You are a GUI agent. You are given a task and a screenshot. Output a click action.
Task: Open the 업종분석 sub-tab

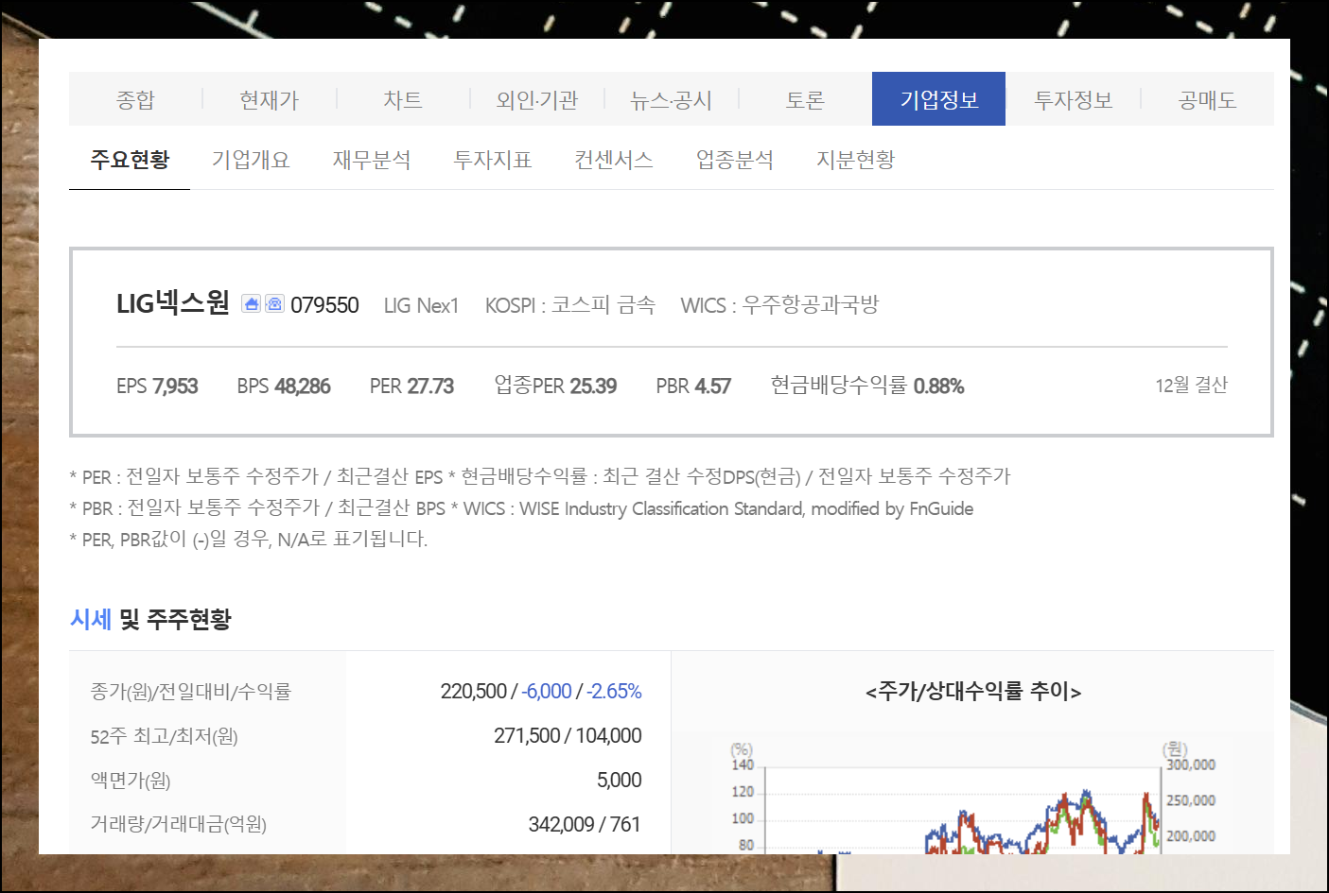point(735,160)
